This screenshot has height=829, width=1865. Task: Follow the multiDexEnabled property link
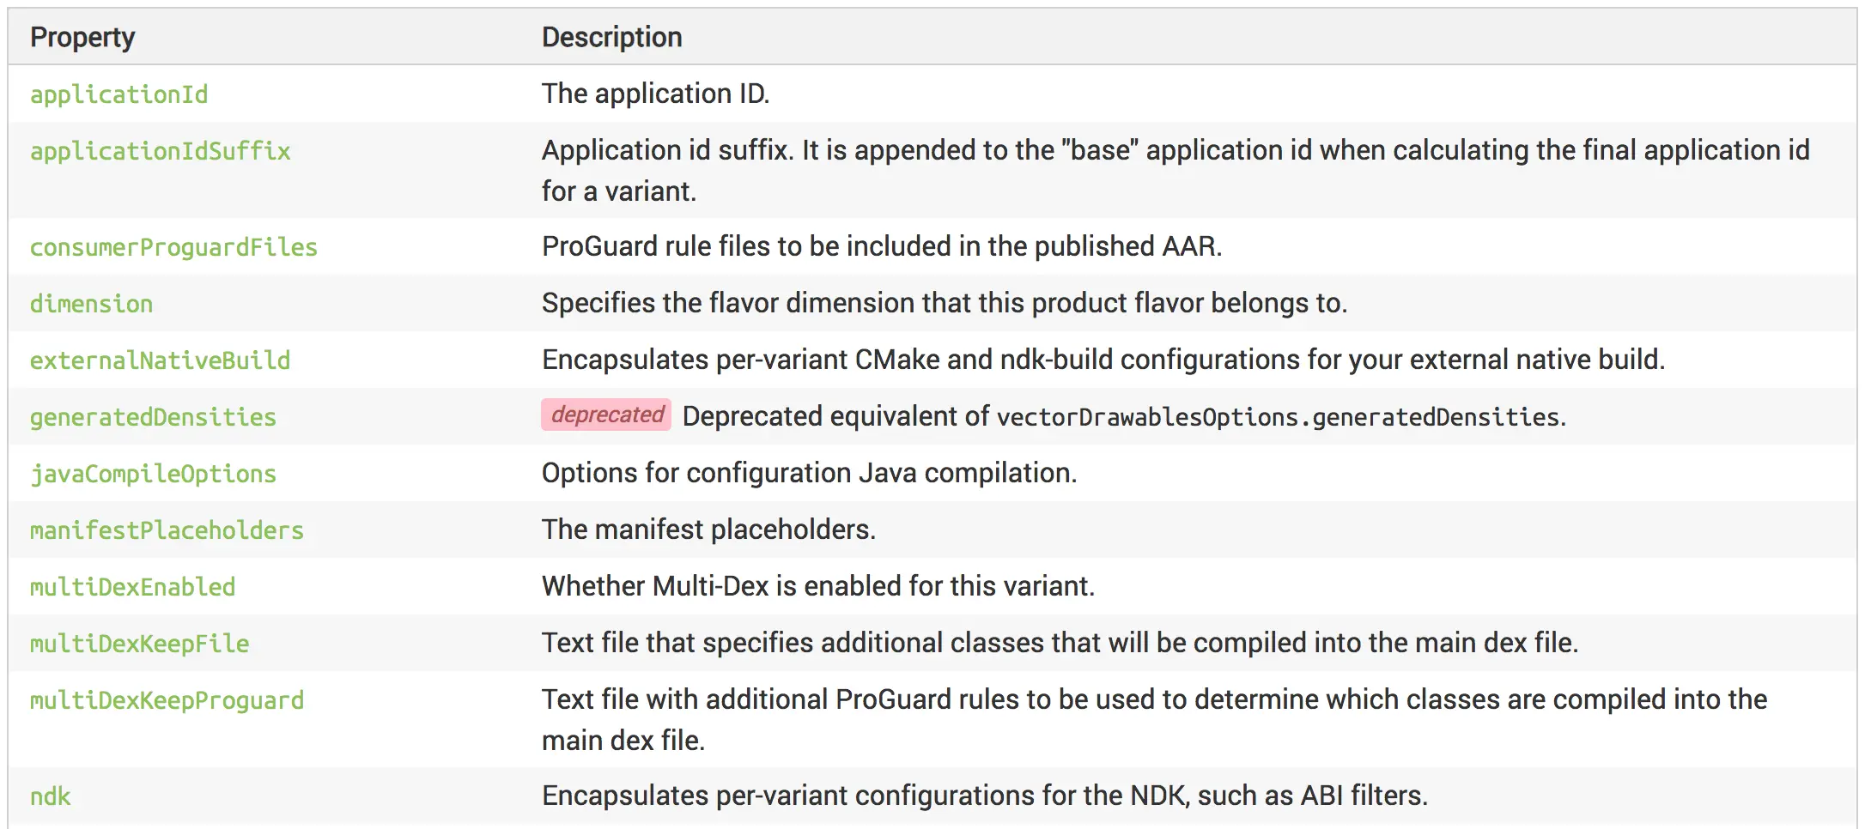click(x=133, y=587)
